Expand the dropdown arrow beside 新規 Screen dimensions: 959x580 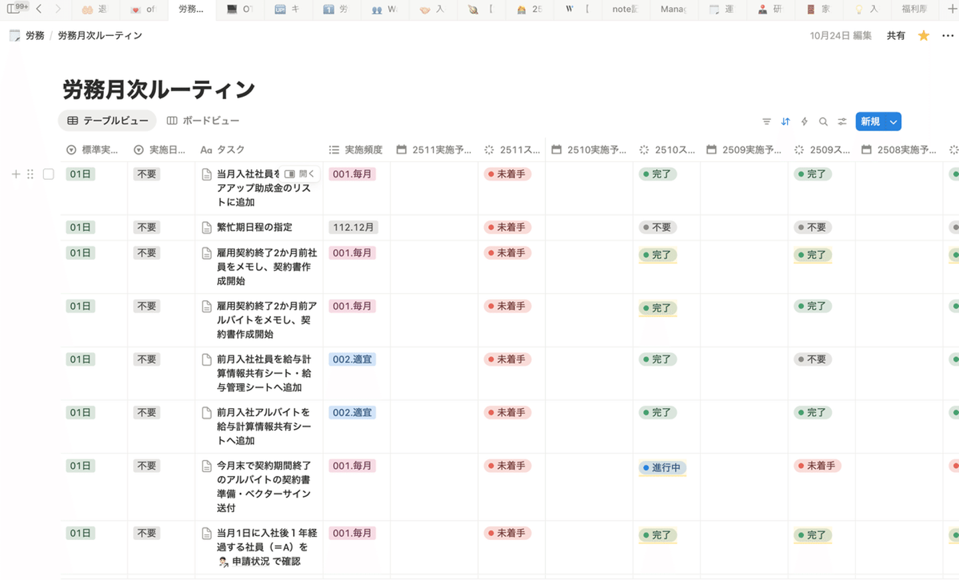click(x=894, y=122)
